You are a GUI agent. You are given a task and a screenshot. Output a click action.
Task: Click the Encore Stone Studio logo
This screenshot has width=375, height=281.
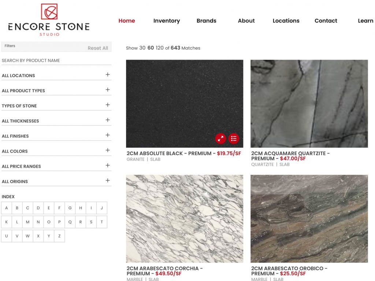(49, 20)
